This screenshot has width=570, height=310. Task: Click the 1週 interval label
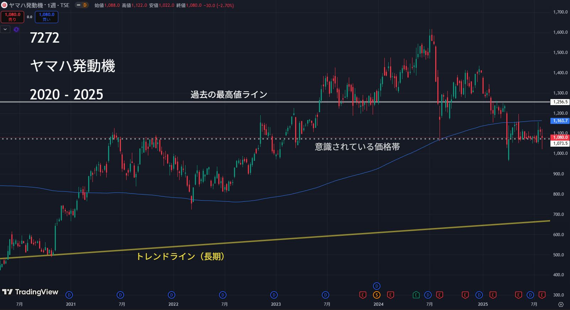point(52,5)
